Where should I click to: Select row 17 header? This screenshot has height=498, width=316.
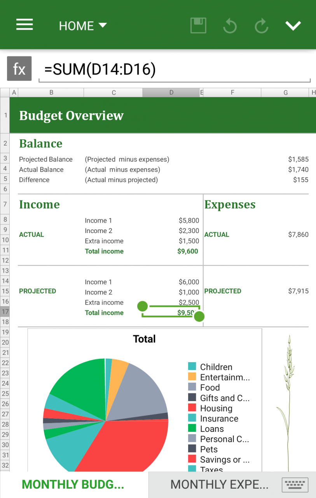5,312
